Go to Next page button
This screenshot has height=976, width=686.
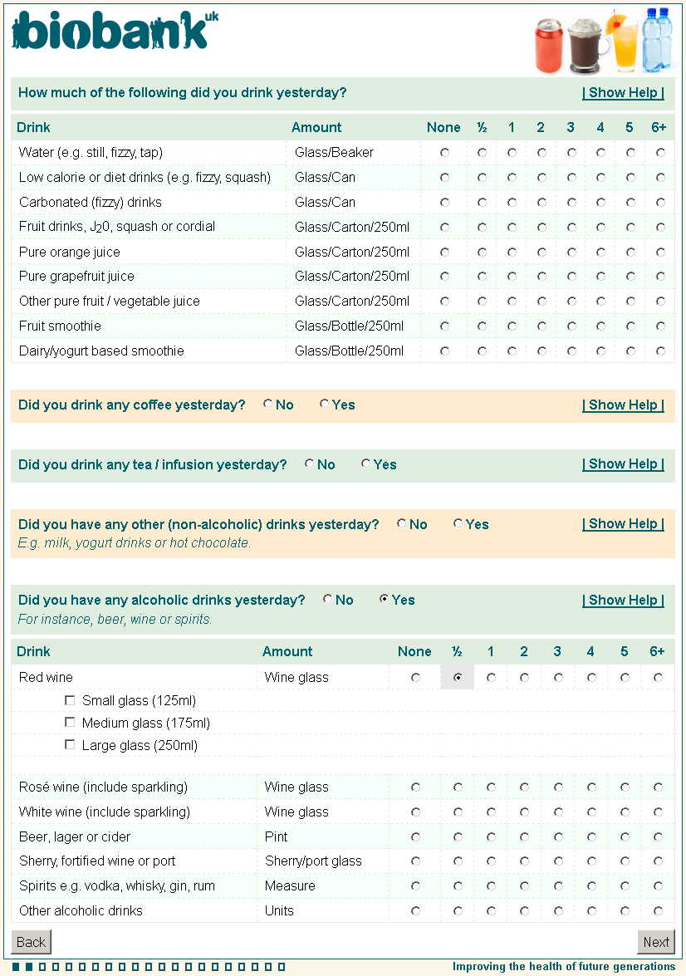[x=655, y=942]
